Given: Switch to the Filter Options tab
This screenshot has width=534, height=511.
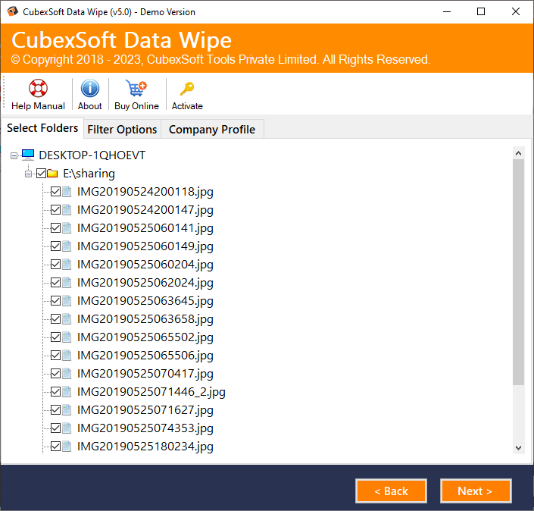Looking at the screenshot, I should 122,130.
